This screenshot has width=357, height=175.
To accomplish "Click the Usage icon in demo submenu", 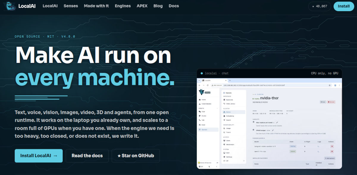I will (224, 128).
